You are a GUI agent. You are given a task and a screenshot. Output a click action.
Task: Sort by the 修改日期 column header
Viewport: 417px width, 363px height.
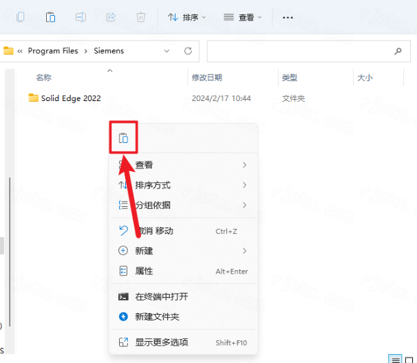[207, 78]
